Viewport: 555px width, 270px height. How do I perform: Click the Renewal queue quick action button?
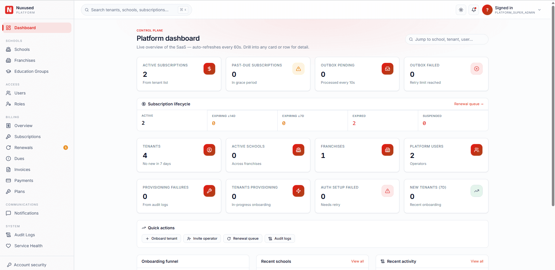[243, 239]
